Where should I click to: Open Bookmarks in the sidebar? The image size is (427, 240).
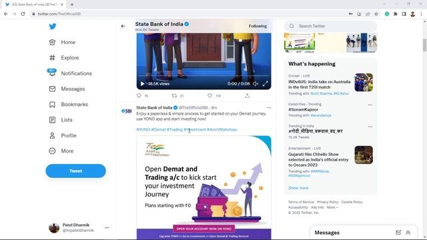click(x=68, y=105)
